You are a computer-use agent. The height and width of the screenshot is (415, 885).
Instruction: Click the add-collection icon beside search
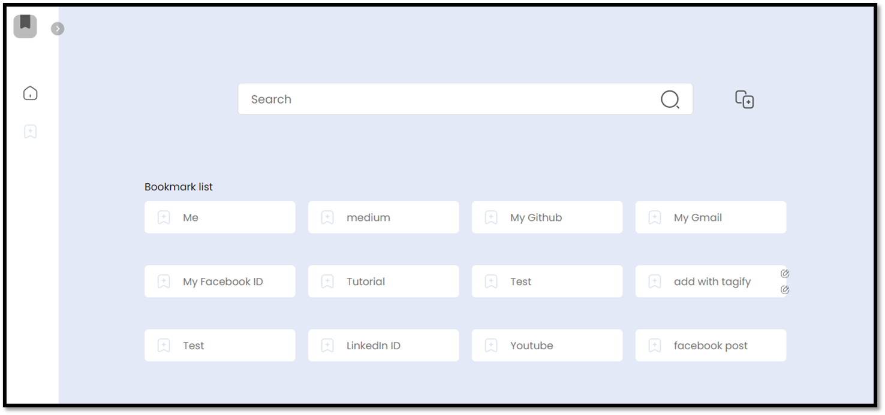pyautogui.click(x=745, y=99)
